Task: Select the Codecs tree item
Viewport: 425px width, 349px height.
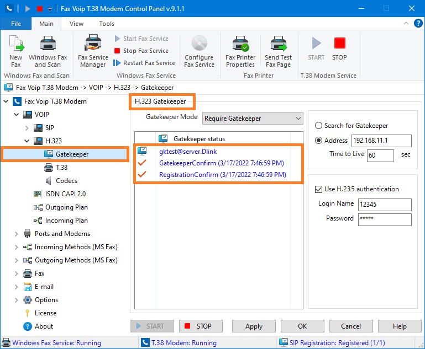Action: point(61,181)
